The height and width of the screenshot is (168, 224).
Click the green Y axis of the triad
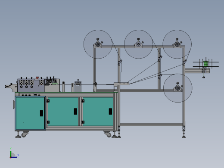click(11, 154)
